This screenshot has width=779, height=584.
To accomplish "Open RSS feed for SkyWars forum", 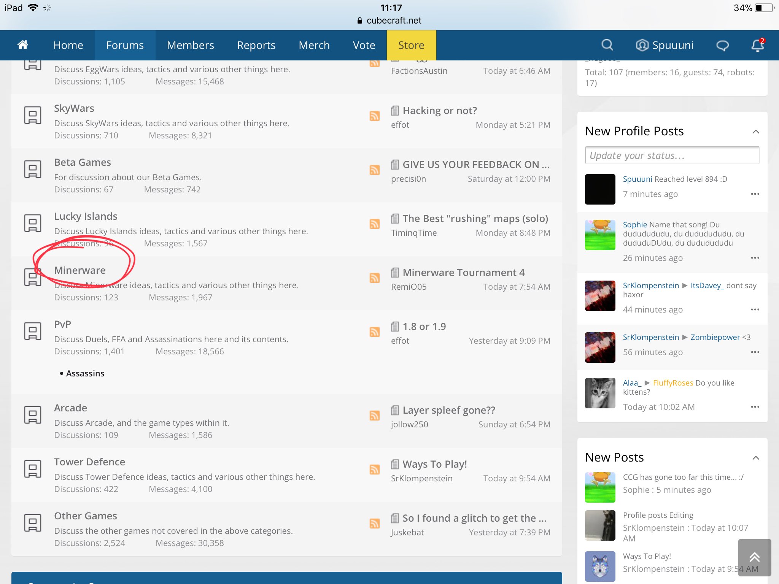I will (375, 116).
